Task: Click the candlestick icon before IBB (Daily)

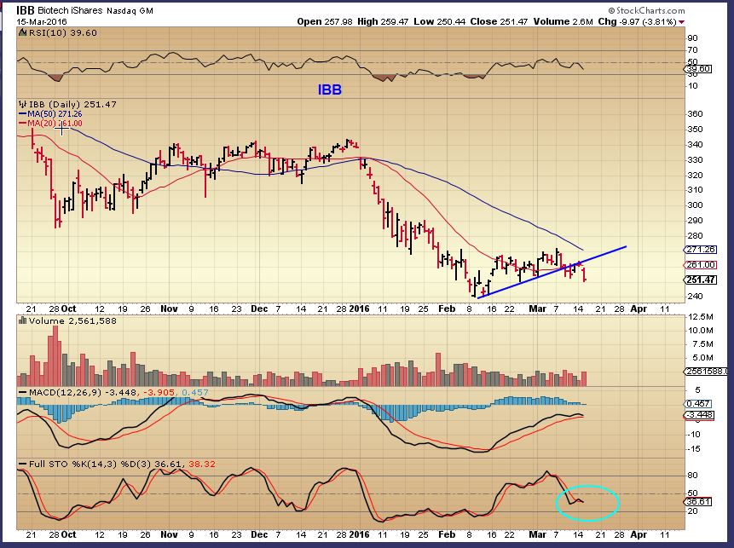Action: click(x=22, y=104)
